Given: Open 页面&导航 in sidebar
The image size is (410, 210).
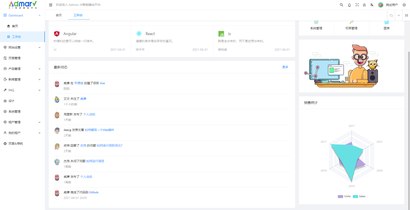Looking at the screenshot, I should pos(22,143).
